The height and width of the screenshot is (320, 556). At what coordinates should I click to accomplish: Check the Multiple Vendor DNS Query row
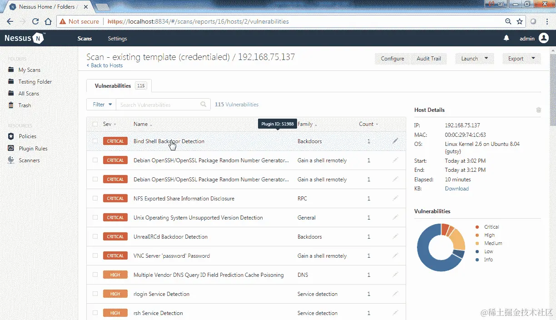(95, 275)
